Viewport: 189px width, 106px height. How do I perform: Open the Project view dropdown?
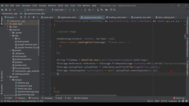11,17
